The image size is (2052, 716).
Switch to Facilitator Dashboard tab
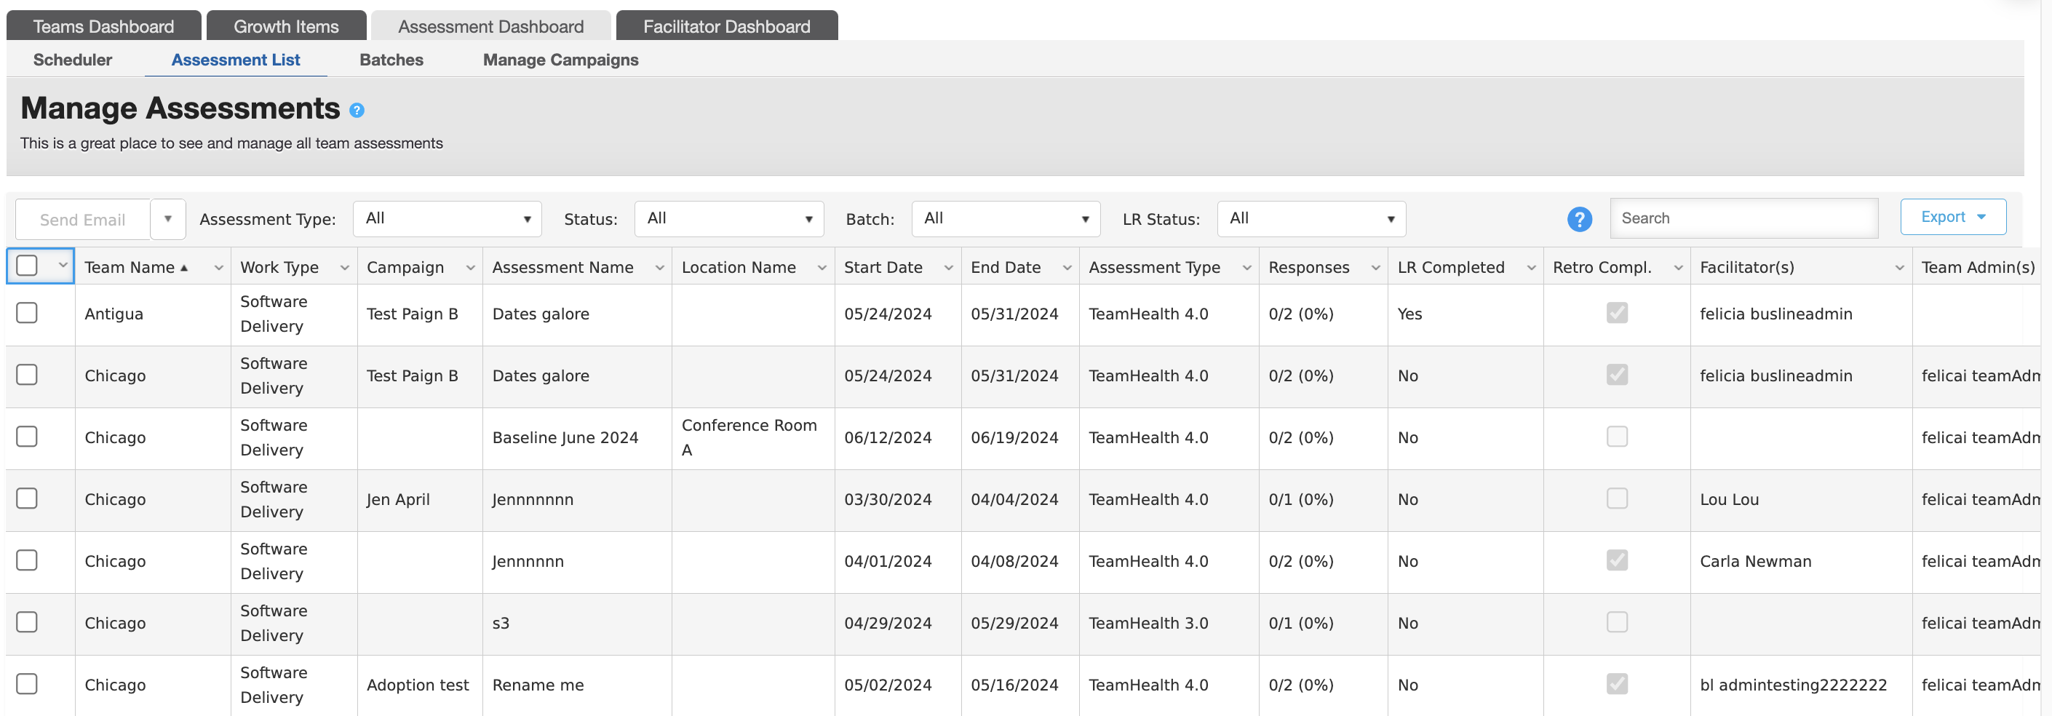(726, 26)
